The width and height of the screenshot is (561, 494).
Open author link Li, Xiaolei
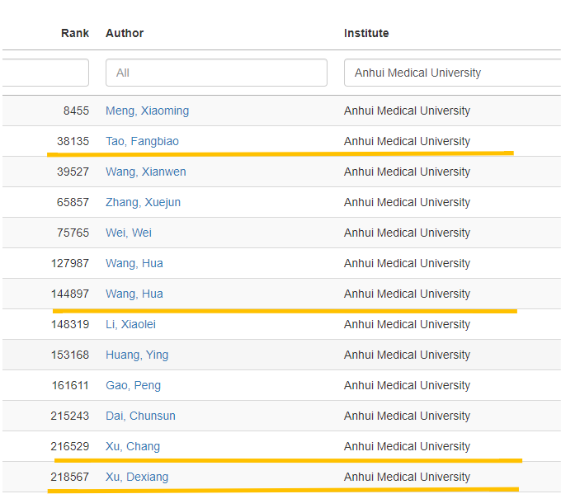click(x=130, y=324)
